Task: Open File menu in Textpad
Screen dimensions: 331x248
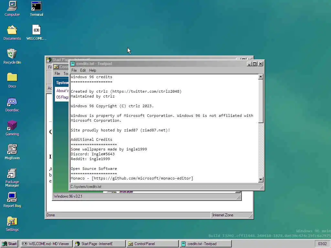Action: coord(74,70)
